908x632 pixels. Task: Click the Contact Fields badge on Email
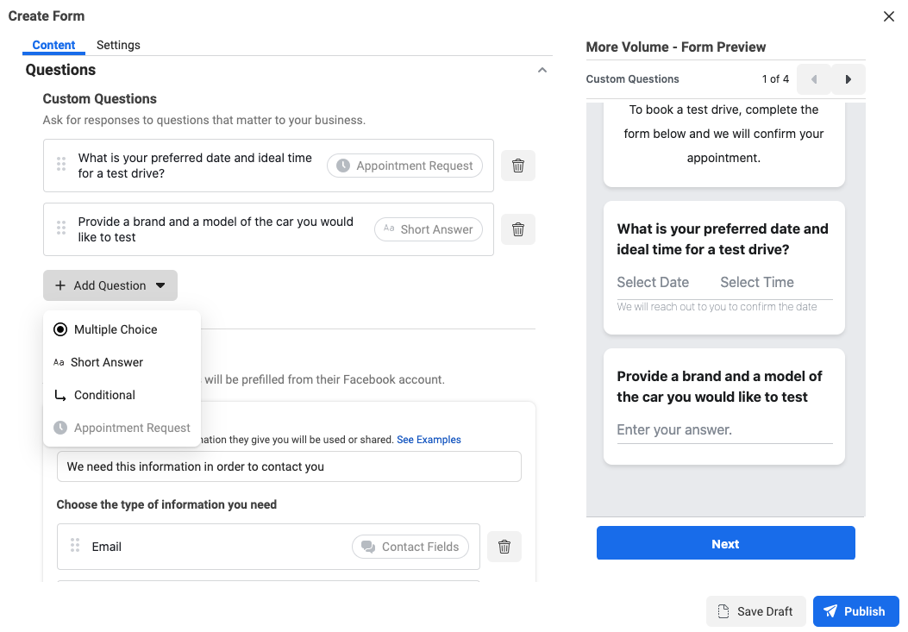[x=410, y=547]
